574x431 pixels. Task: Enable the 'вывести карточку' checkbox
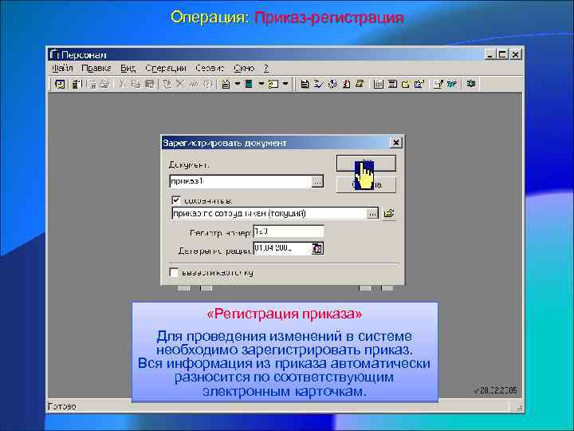coord(175,272)
